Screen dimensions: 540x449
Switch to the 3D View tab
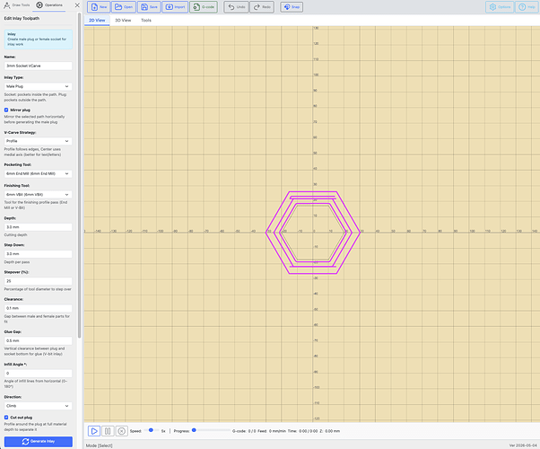tap(123, 21)
